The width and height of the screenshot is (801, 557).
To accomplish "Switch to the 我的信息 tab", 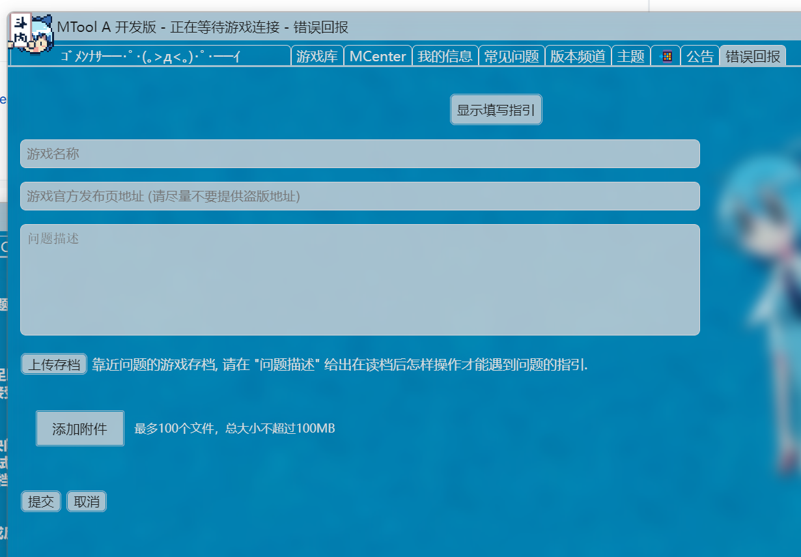I will pos(445,56).
